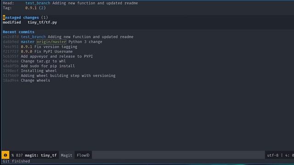Click the utf-8 encoding indicator
The width and height of the screenshot is (294, 165).
click(273, 155)
